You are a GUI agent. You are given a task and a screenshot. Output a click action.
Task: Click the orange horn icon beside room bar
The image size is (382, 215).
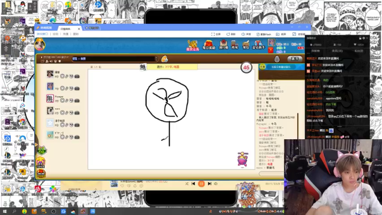(x=165, y=59)
